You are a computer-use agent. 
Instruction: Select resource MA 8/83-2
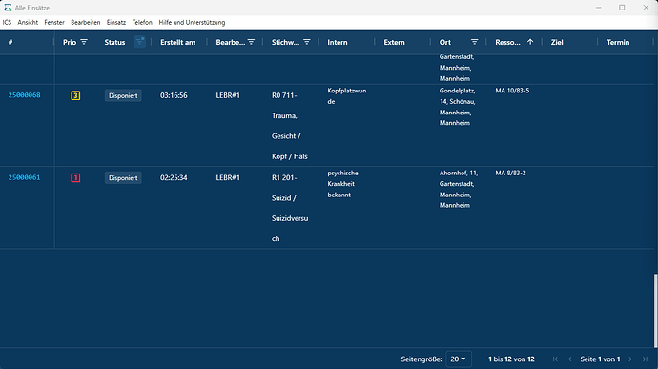pyautogui.click(x=510, y=173)
